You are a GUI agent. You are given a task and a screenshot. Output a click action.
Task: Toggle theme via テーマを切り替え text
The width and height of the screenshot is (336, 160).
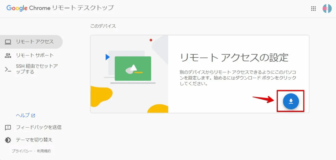tap(34, 140)
